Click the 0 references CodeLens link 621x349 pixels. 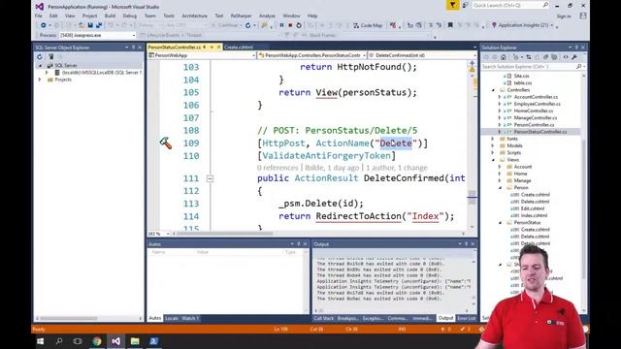[278, 168]
